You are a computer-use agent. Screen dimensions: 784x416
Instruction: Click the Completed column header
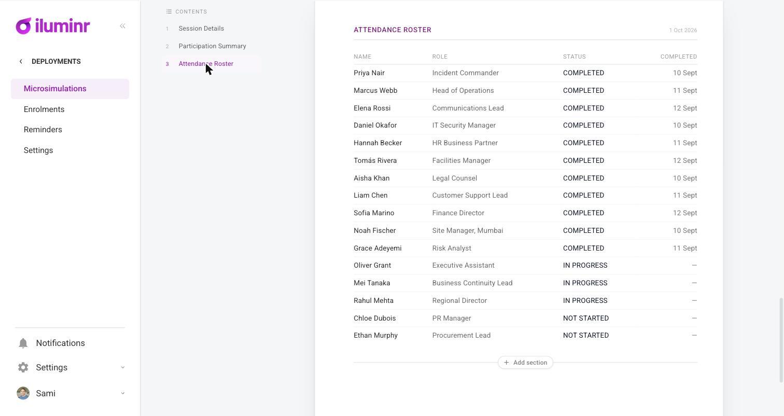coord(678,57)
